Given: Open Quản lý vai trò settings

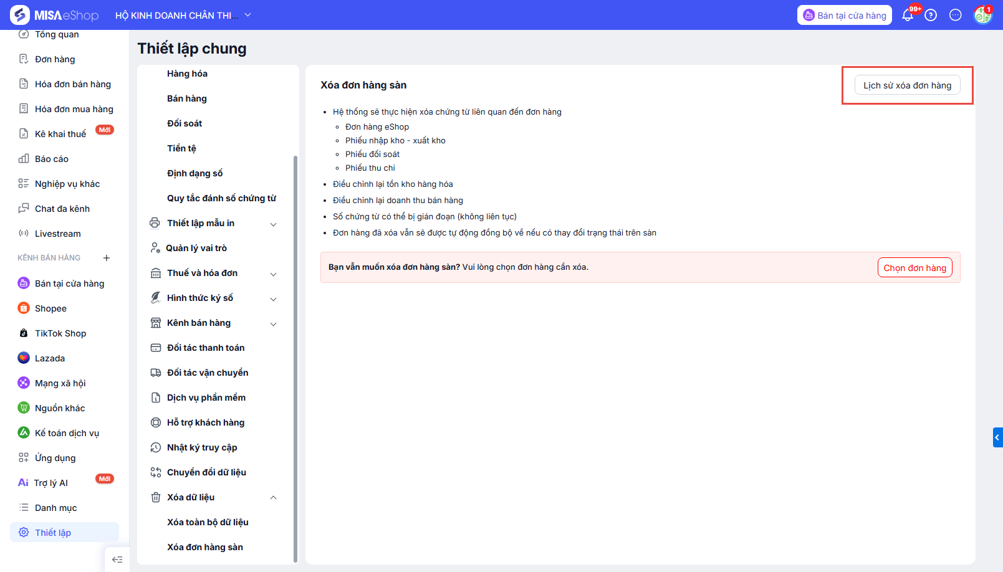Looking at the screenshot, I should pos(196,248).
